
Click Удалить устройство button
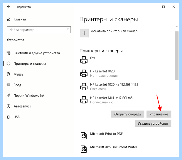coord(153,124)
